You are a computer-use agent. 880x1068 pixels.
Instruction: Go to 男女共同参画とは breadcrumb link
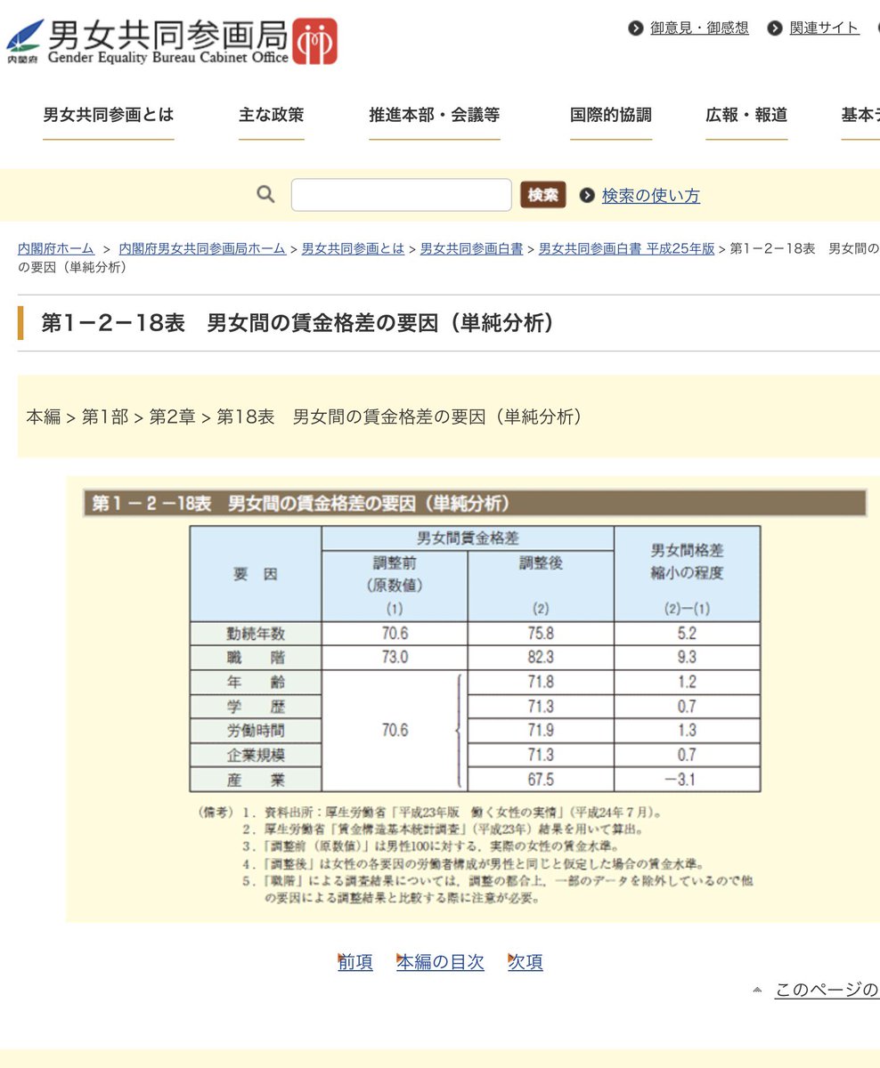[353, 248]
